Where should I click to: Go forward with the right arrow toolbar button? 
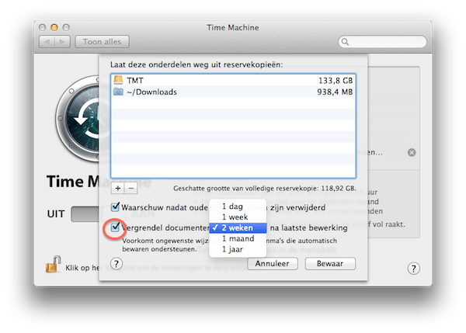[x=62, y=42]
